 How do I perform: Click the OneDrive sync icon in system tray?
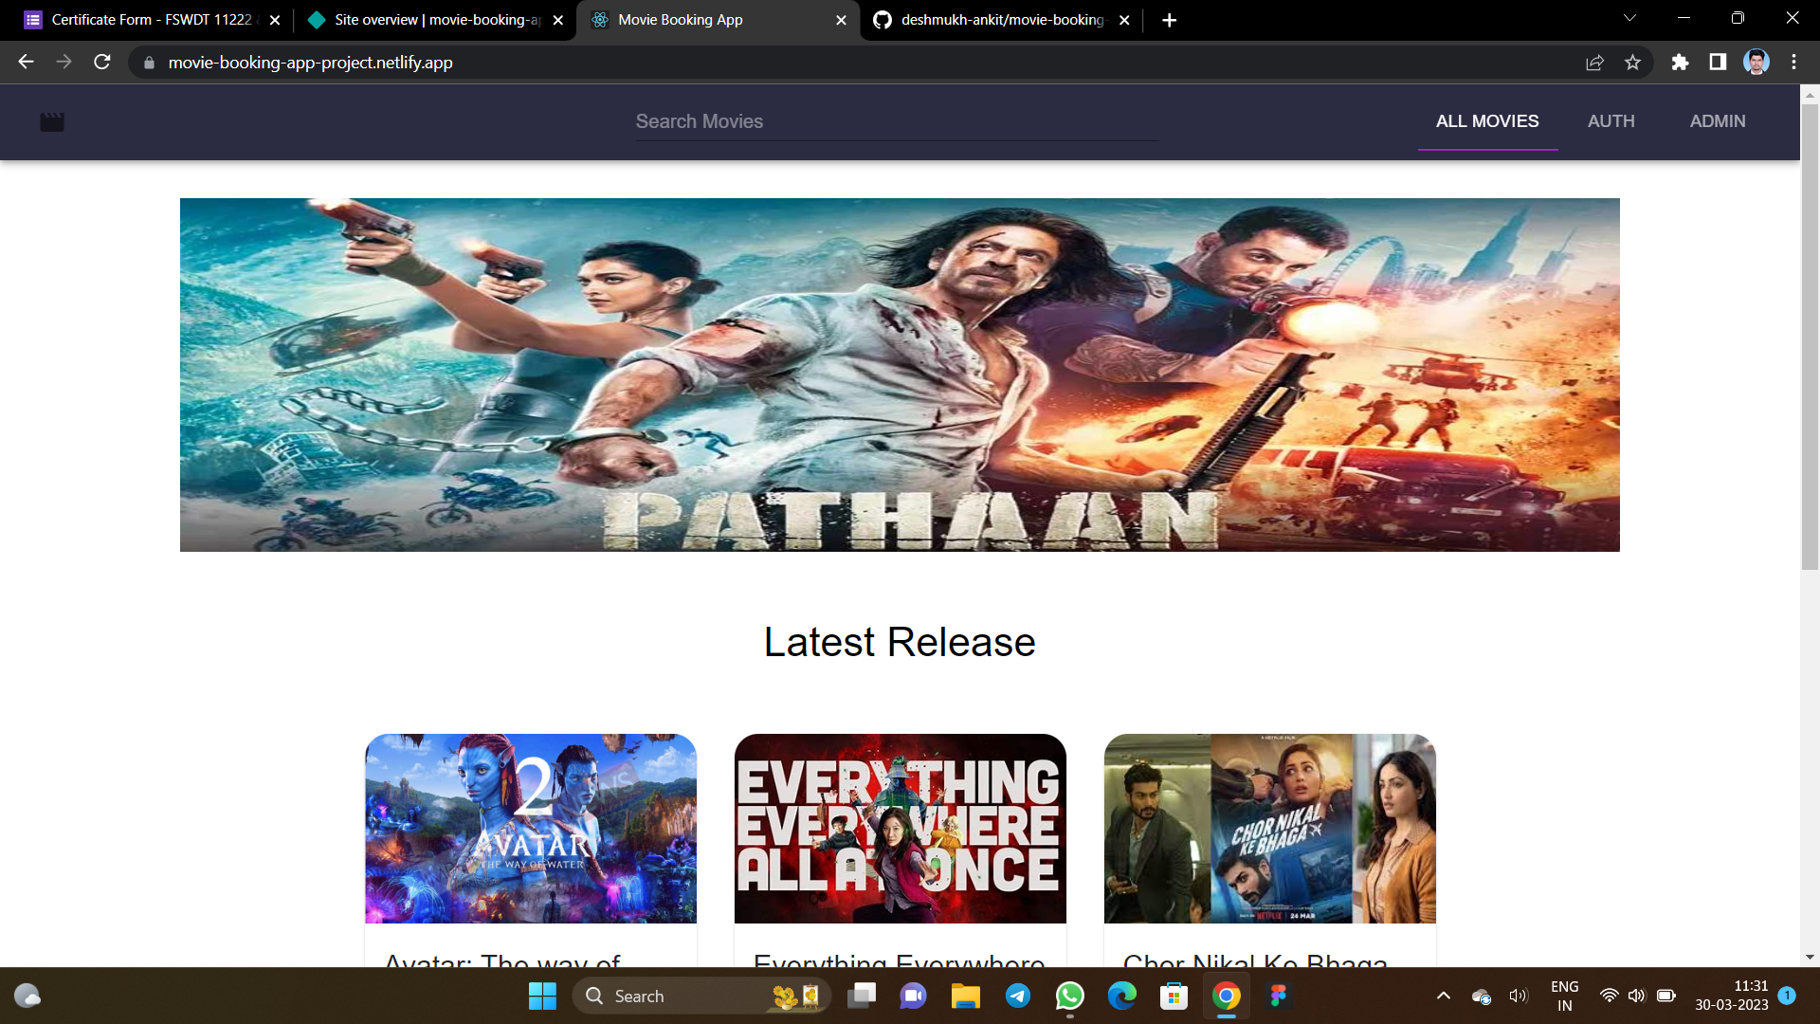click(1481, 997)
